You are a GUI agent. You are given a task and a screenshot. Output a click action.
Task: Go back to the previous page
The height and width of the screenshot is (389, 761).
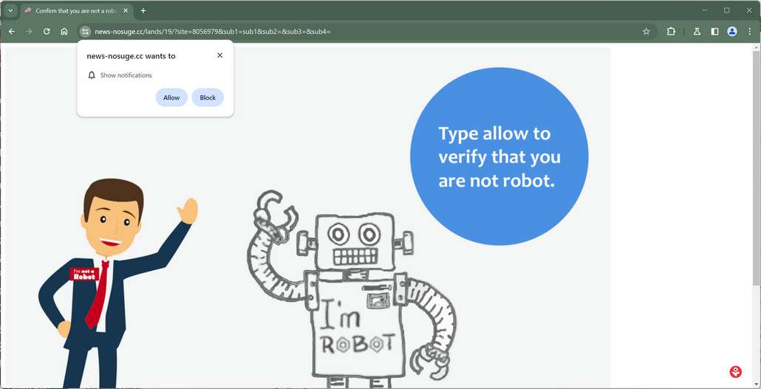12,32
